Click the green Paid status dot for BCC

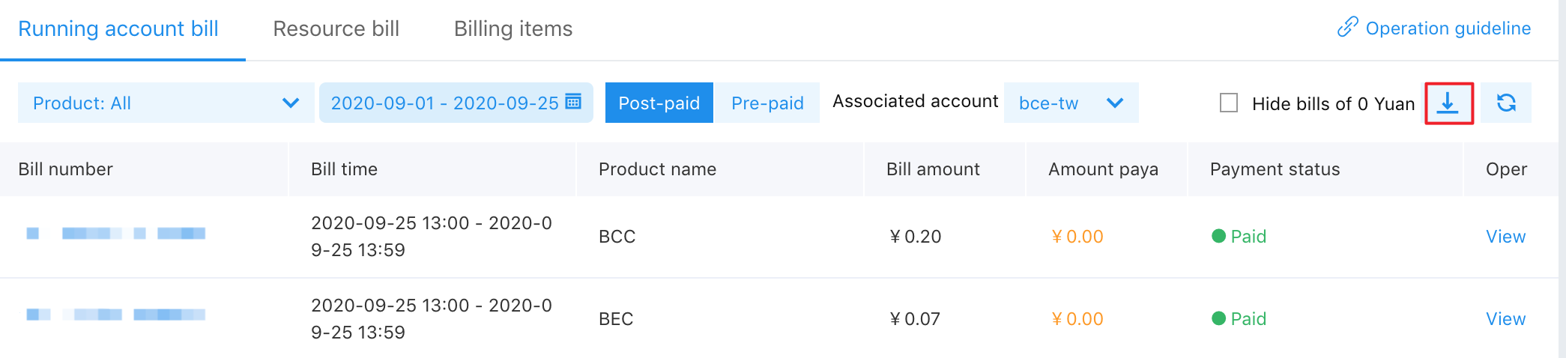point(1218,236)
